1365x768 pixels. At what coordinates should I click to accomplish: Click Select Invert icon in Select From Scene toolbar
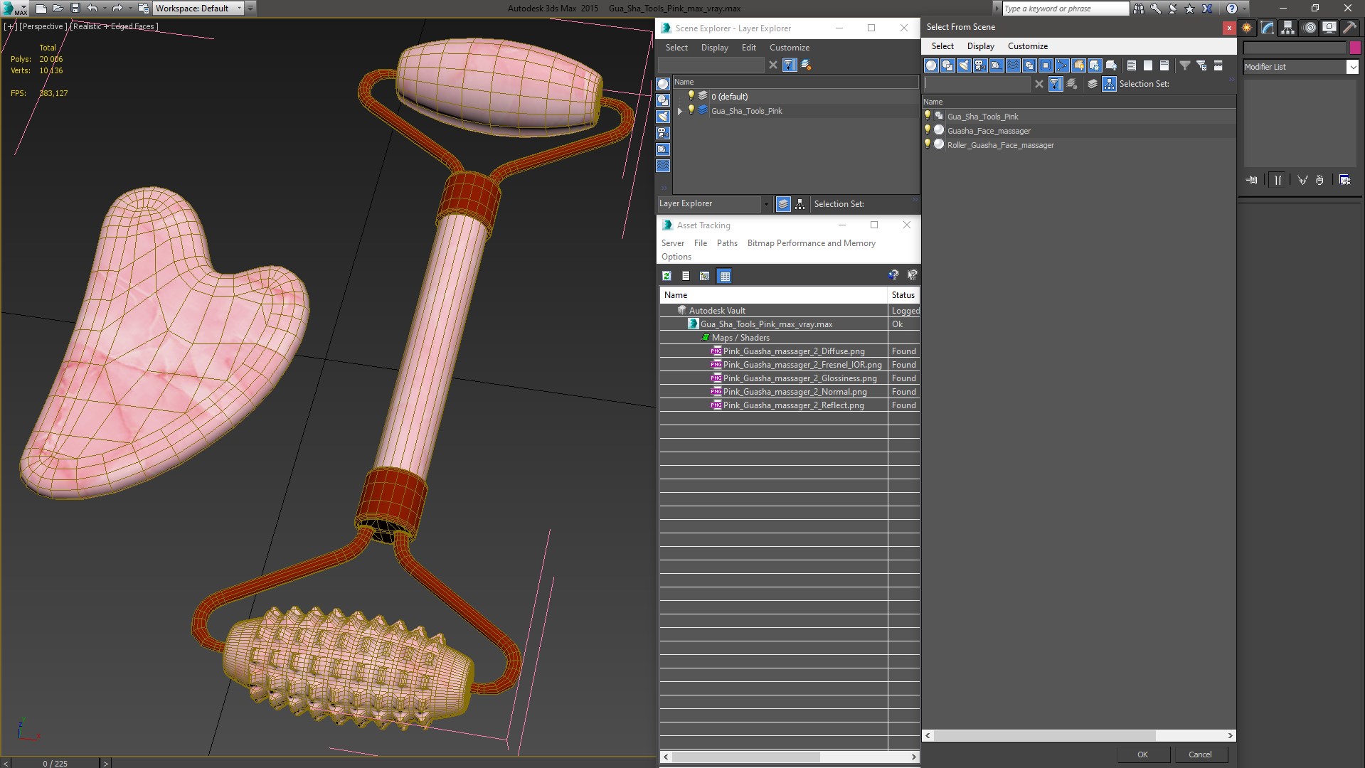click(x=1164, y=65)
